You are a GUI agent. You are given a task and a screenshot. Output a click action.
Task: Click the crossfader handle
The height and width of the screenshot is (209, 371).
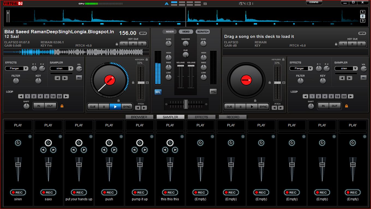click(x=186, y=104)
